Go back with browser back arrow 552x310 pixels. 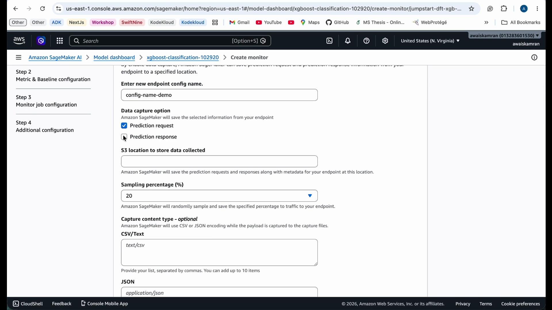coord(16,9)
